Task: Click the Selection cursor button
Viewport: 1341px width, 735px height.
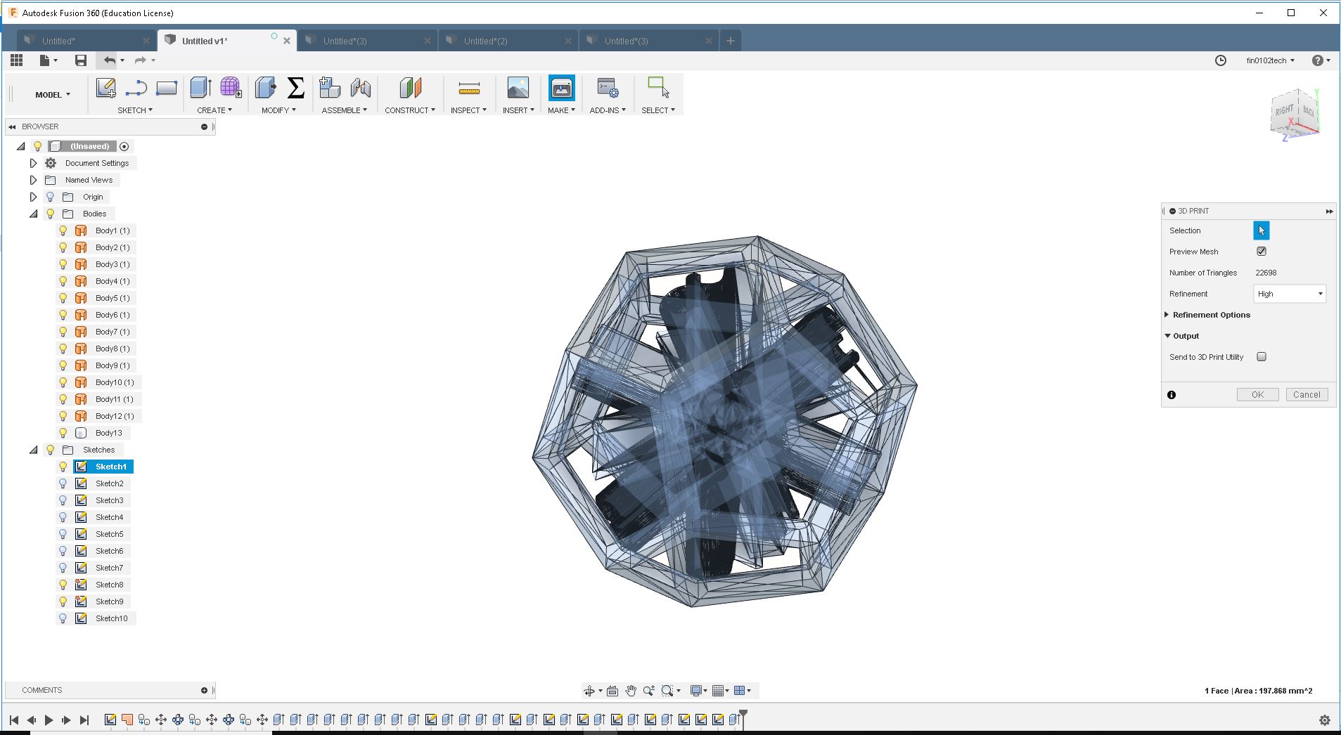Action: [x=1262, y=230]
